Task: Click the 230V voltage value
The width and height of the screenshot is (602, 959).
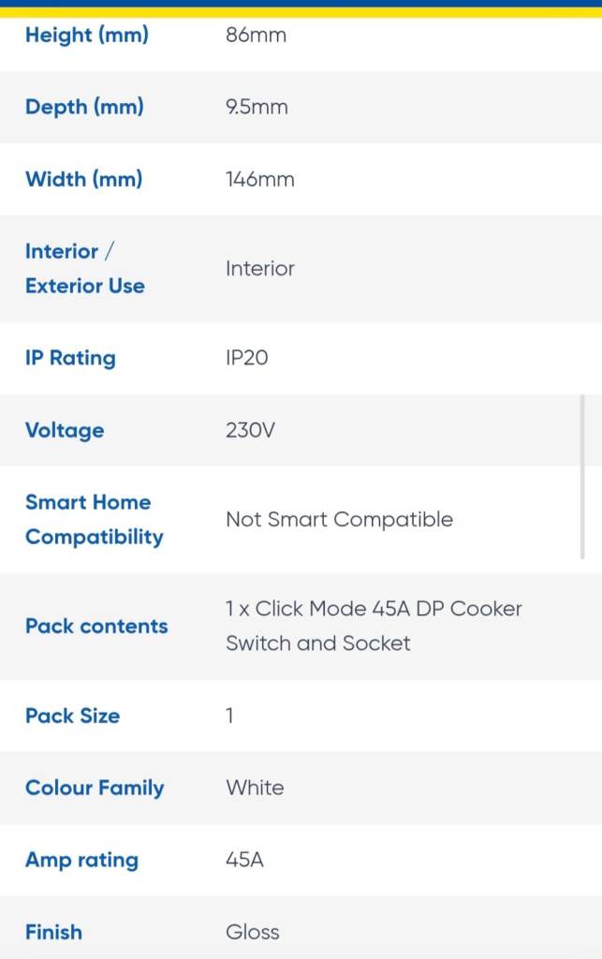Action: (251, 430)
